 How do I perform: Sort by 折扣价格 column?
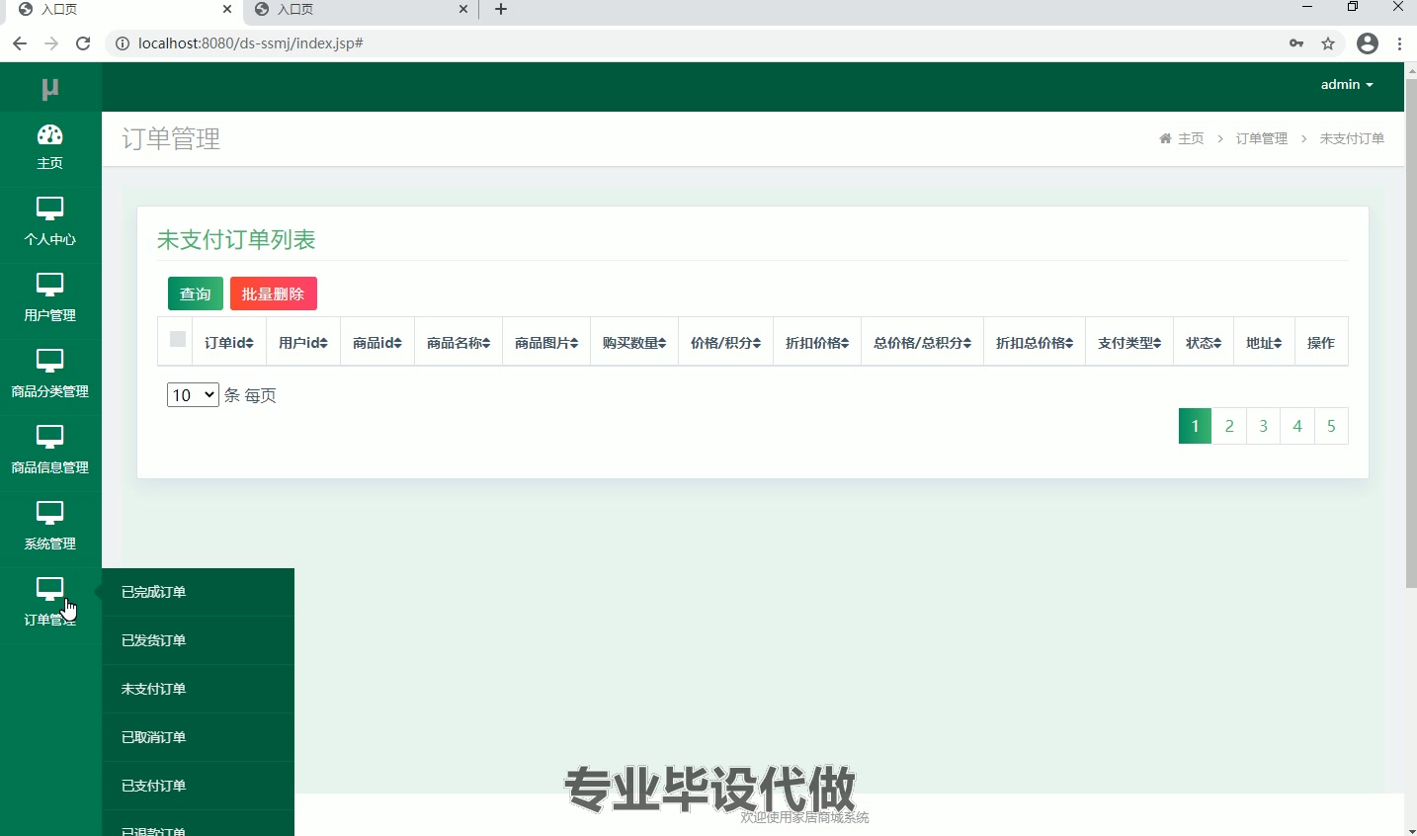click(817, 343)
